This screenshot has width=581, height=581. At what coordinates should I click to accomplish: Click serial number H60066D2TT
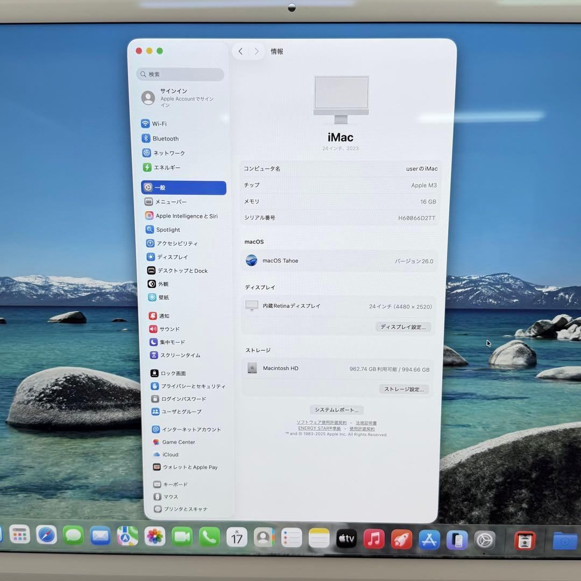[x=416, y=218]
